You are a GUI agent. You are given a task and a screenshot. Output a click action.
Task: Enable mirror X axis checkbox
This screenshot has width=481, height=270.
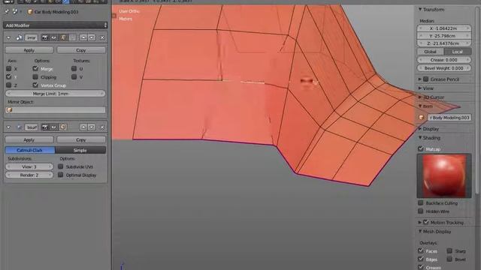tap(8, 68)
